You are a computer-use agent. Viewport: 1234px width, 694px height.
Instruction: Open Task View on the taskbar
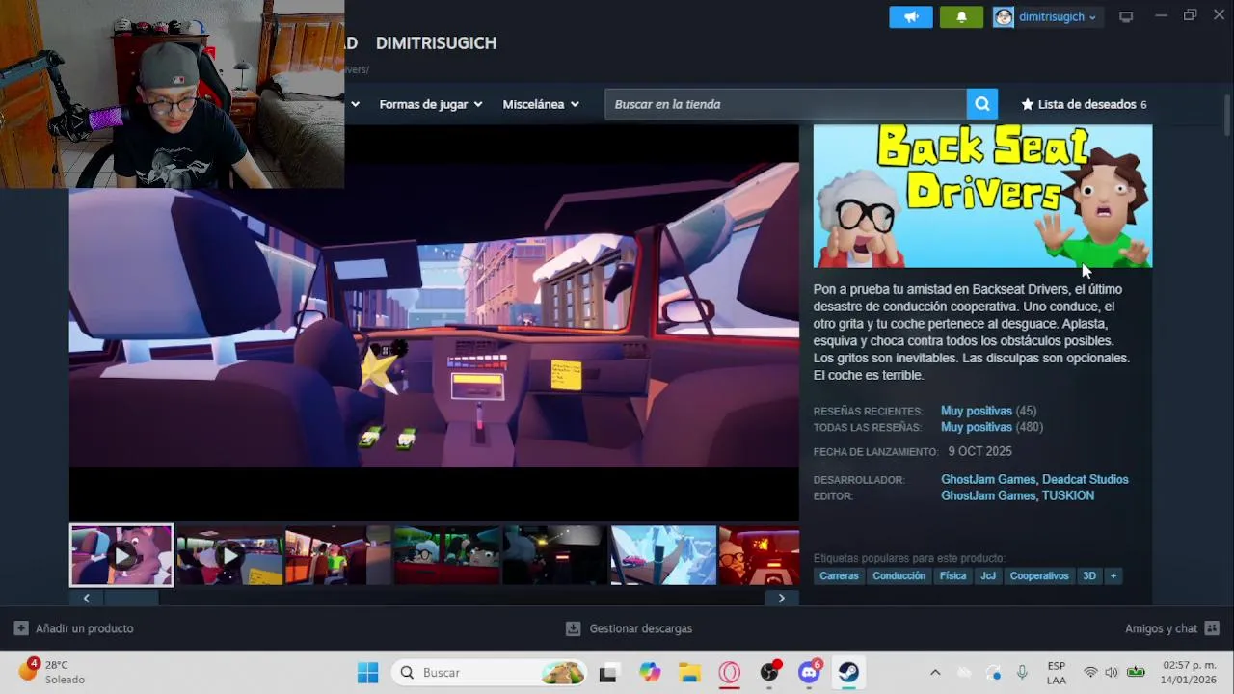pos(607,673)
